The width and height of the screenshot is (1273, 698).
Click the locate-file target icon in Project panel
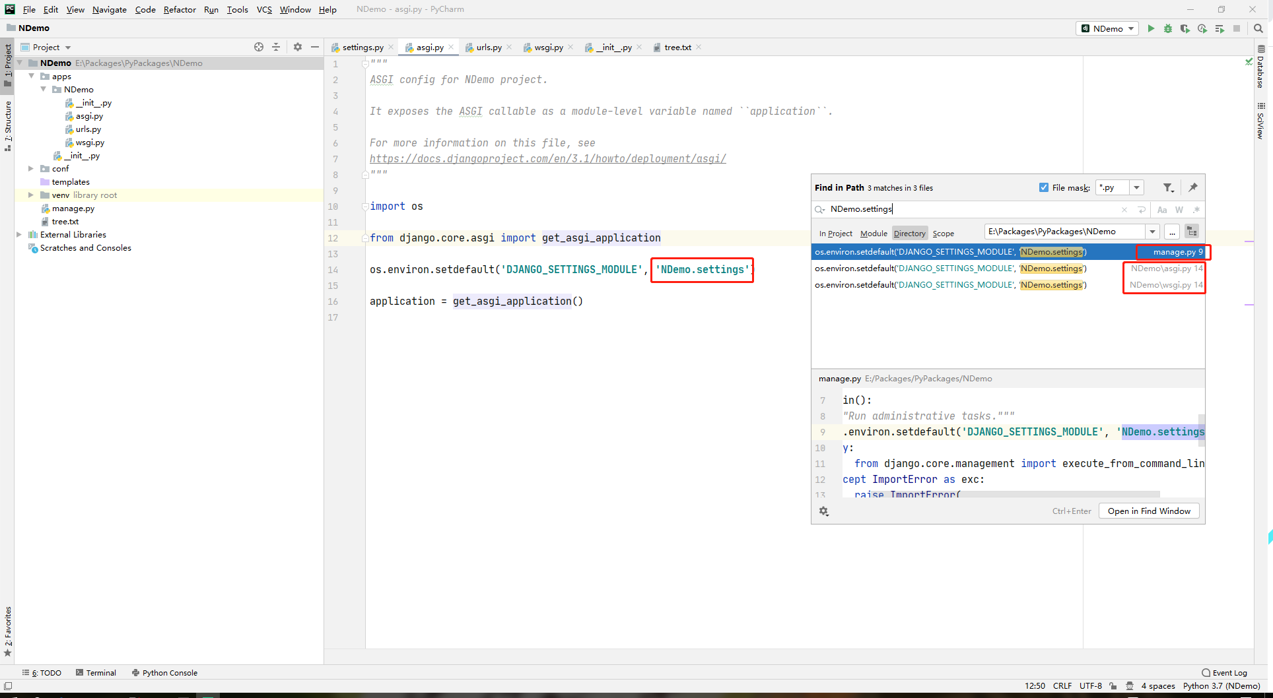click(x=259, y=47)
